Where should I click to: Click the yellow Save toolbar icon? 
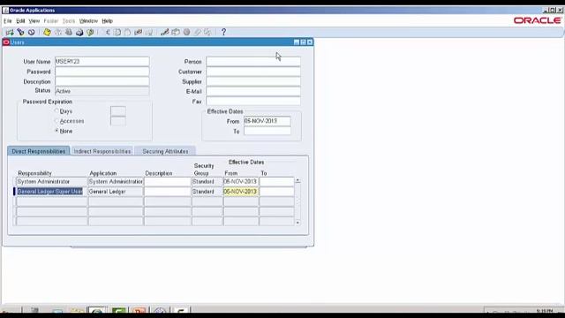click(x=47, y=33)
